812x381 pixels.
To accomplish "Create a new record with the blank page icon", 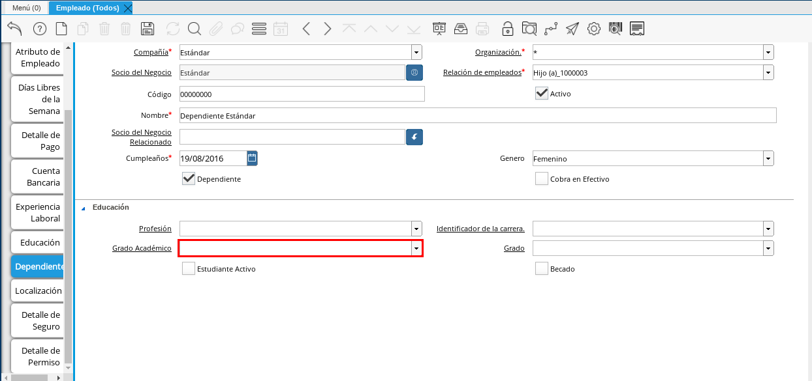I will [x=61, y=29].
